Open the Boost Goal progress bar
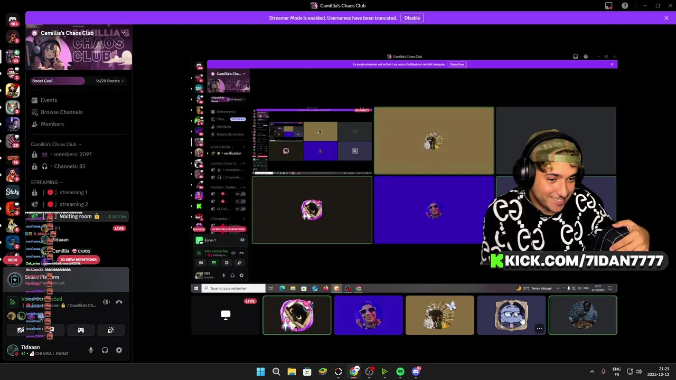Screen dimensions: 676x380 58,81
